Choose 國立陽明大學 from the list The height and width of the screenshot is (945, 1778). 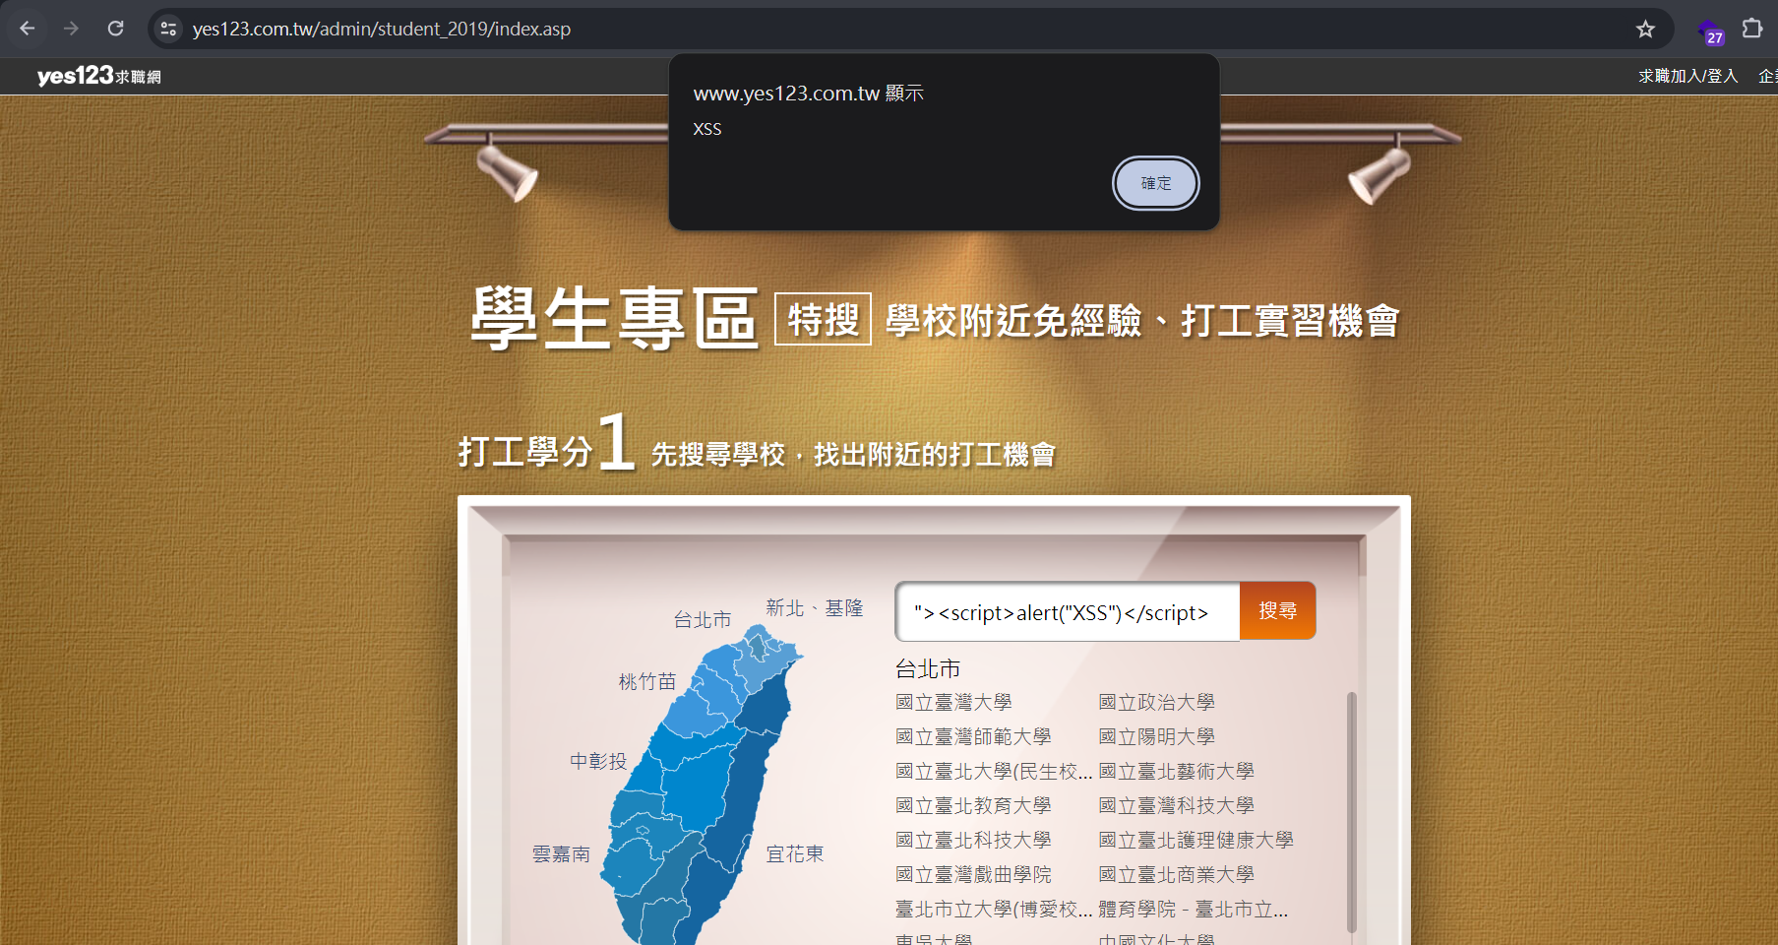click(1156, 736)
